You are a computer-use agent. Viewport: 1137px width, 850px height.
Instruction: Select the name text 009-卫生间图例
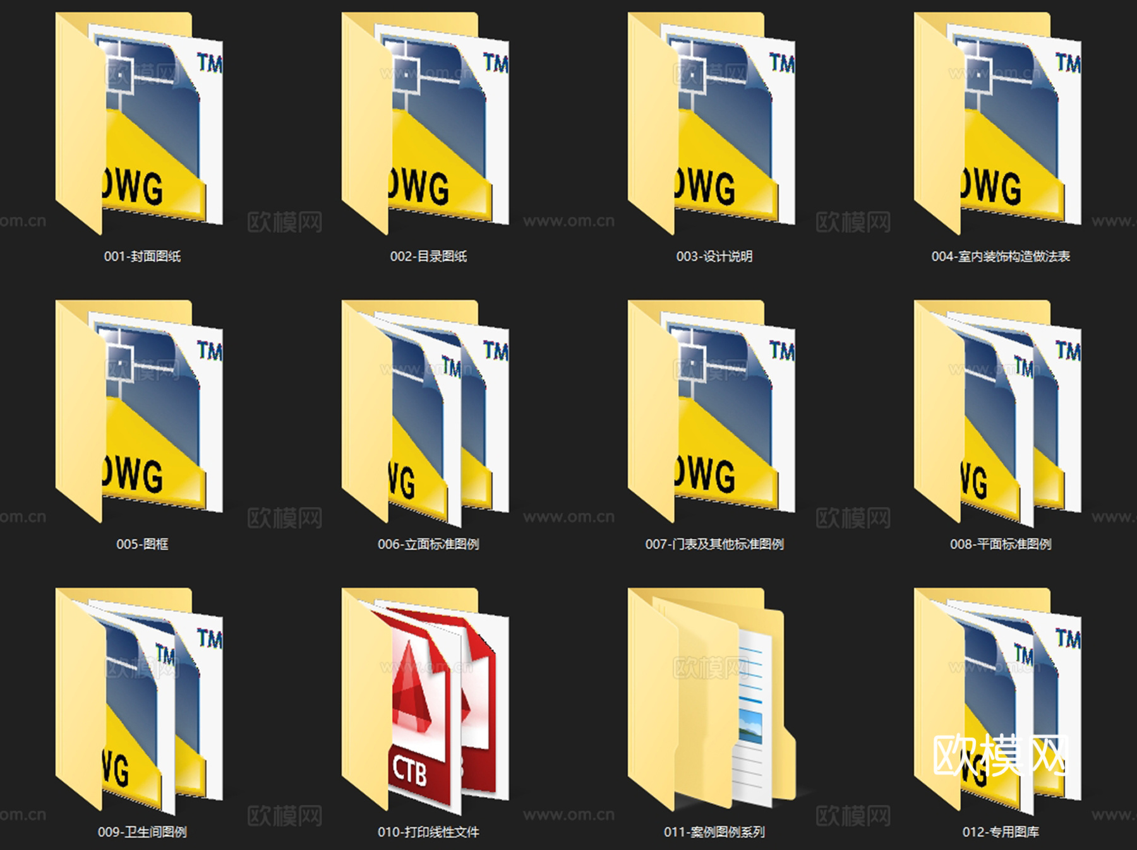coord(142,832)
